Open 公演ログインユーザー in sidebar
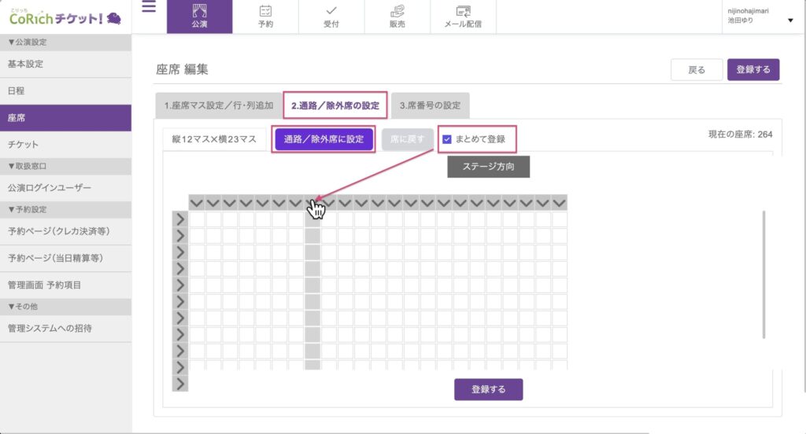This screenshot has width=806, height=434. [x=50, y=188]
